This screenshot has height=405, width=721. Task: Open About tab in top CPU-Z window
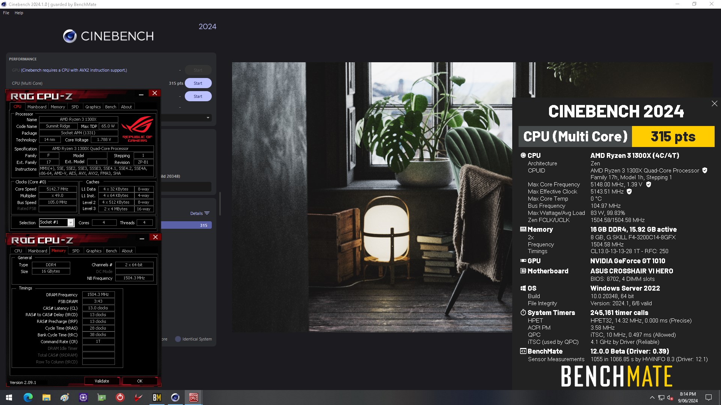(x=127, y=107)
